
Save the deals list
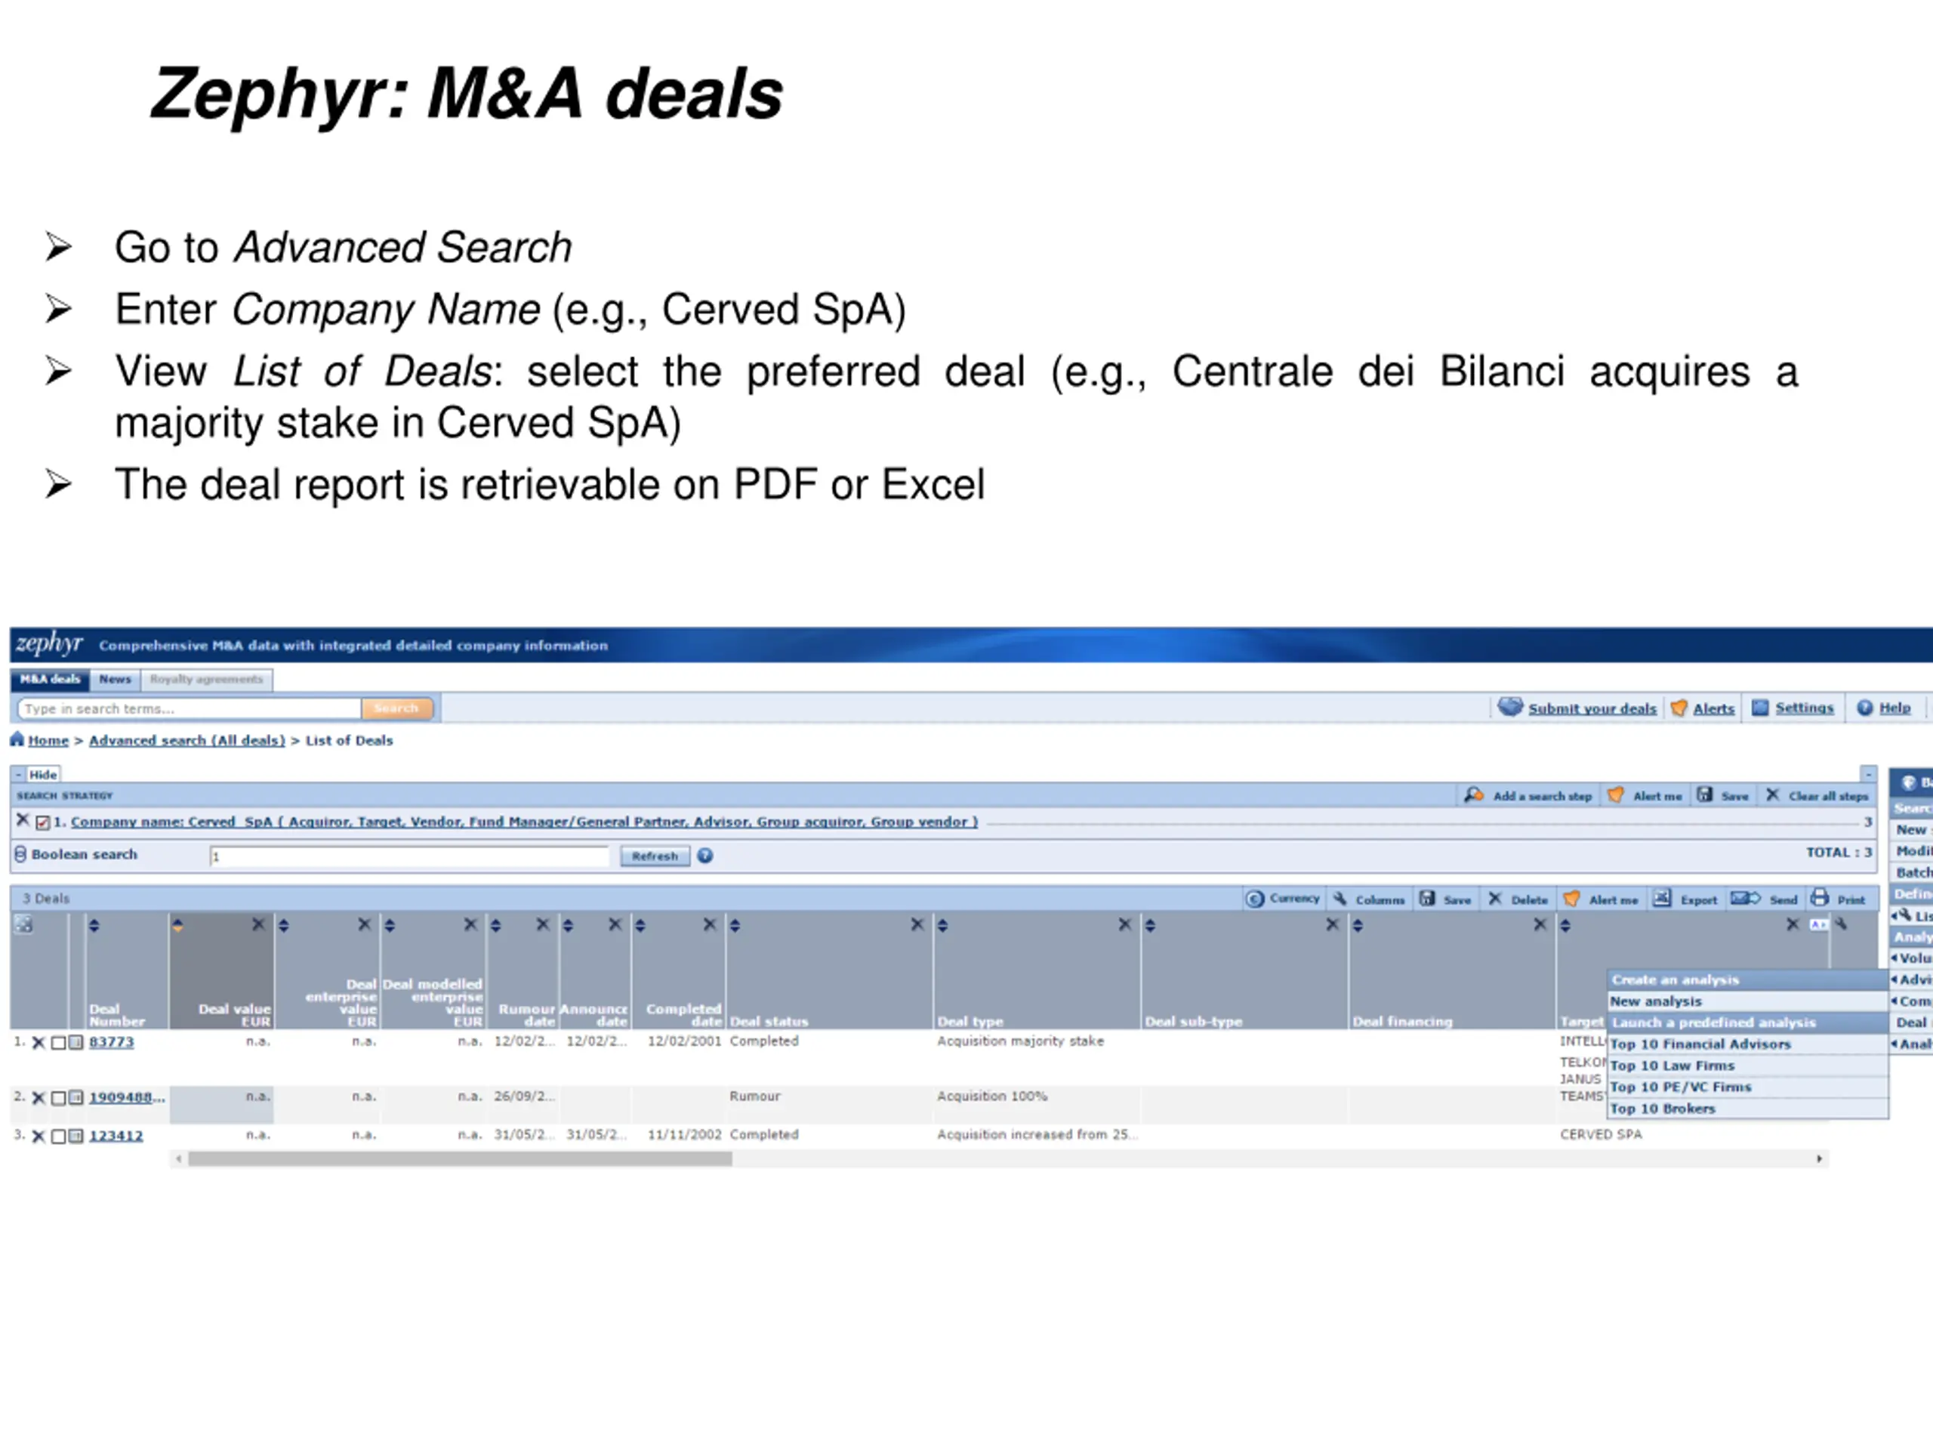(x=1445, y=899)
